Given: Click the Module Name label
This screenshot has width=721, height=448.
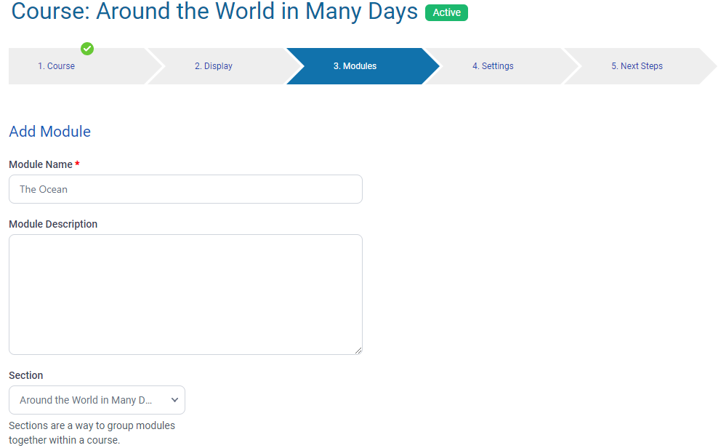Looking at the screenshot, I should click(x=44, y=164).
